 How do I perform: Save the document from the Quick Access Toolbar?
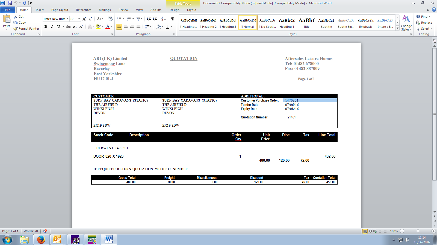[x=10, y=3]
